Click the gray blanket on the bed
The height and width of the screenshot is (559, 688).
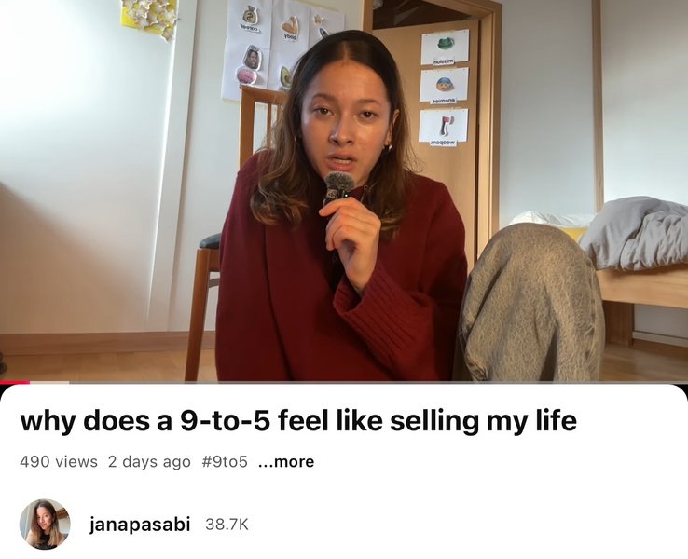636,232
